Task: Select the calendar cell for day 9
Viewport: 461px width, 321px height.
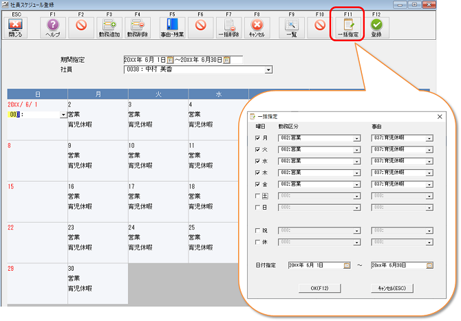Action: coord(98,161)
